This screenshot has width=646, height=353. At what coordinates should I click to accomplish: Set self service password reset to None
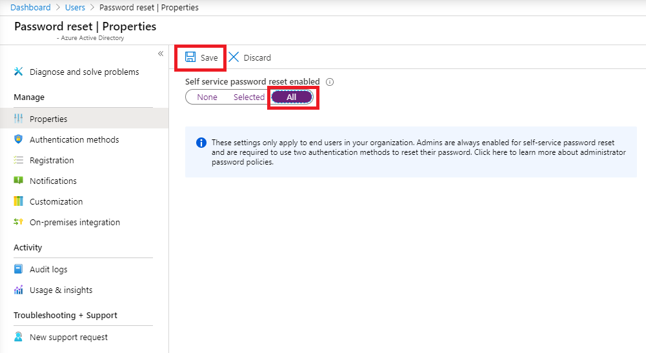coord(207,97)
